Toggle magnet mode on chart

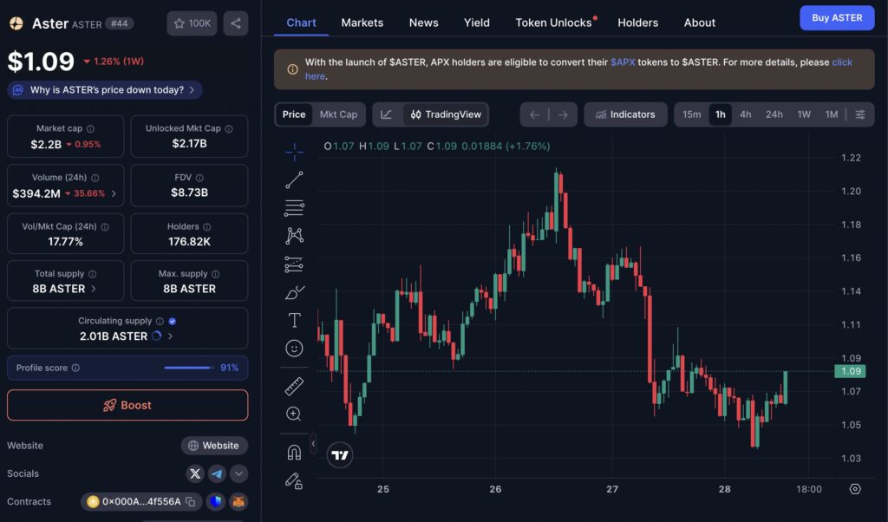pyautogui.click(x=294, y=453)
